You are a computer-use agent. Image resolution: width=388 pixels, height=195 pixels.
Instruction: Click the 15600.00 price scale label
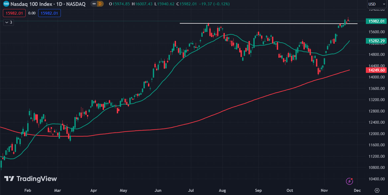pyautogui.click(x=377, y=32)
